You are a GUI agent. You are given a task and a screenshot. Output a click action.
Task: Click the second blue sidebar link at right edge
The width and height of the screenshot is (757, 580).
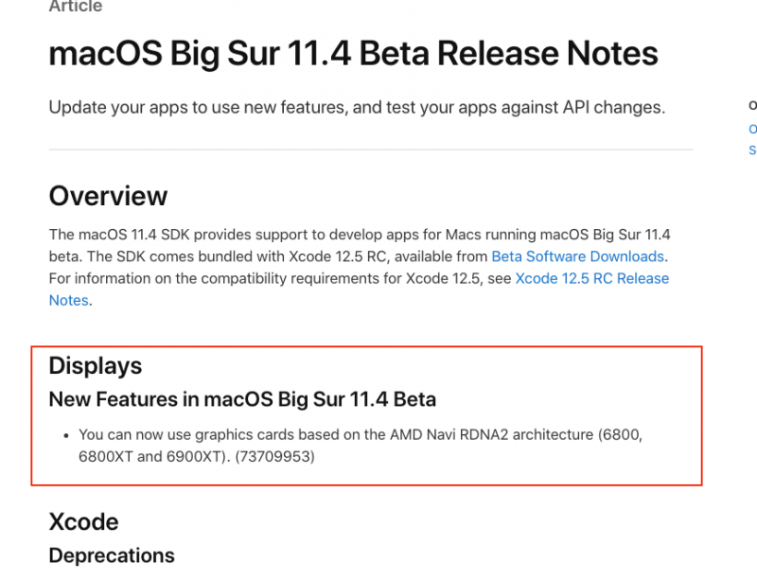point(752,149)
